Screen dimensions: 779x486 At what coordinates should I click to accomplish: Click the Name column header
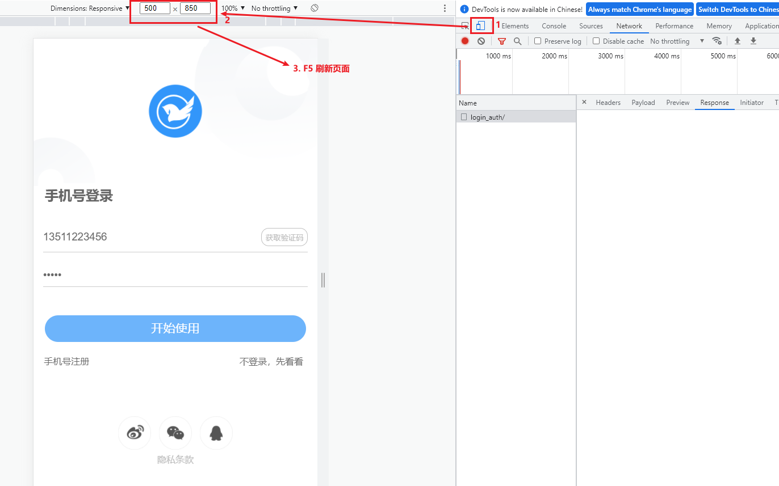pyautogui.click(x=516, y=103)
